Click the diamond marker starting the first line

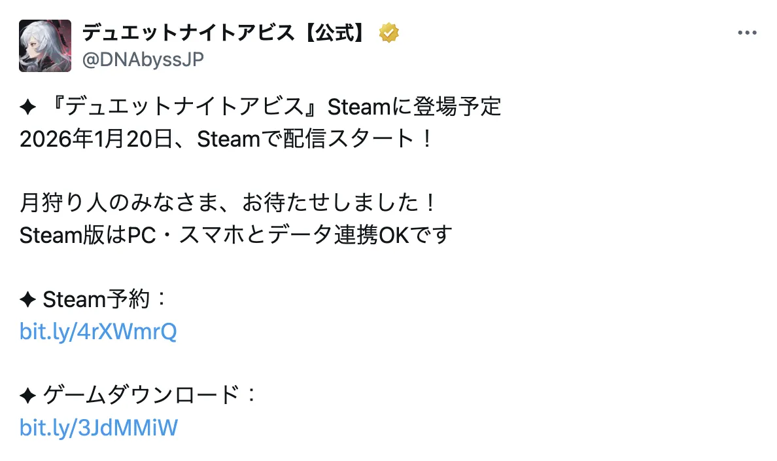(x=27, y=107)
